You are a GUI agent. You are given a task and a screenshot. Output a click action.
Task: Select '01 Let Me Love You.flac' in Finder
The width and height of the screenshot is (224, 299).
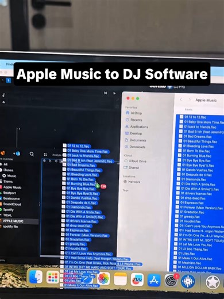click(x=195, y=245)
